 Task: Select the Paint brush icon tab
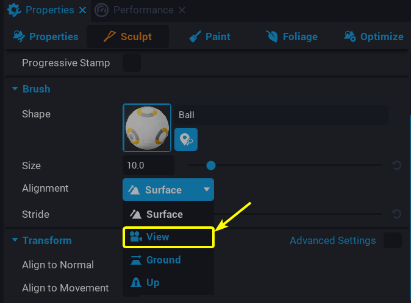pyautogui.click(x=196, y=37)
